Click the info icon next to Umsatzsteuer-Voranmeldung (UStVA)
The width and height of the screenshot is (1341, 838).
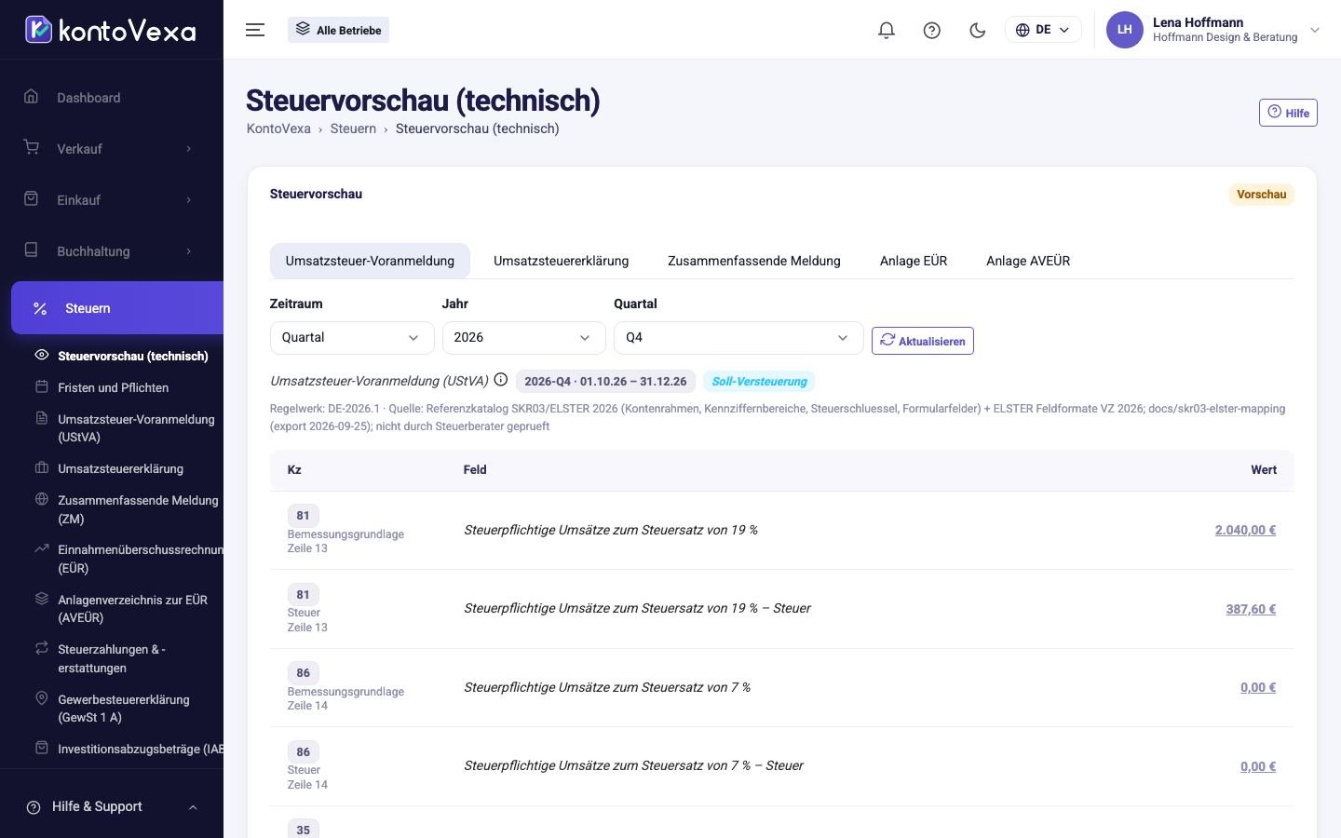(x=501, y=380)
